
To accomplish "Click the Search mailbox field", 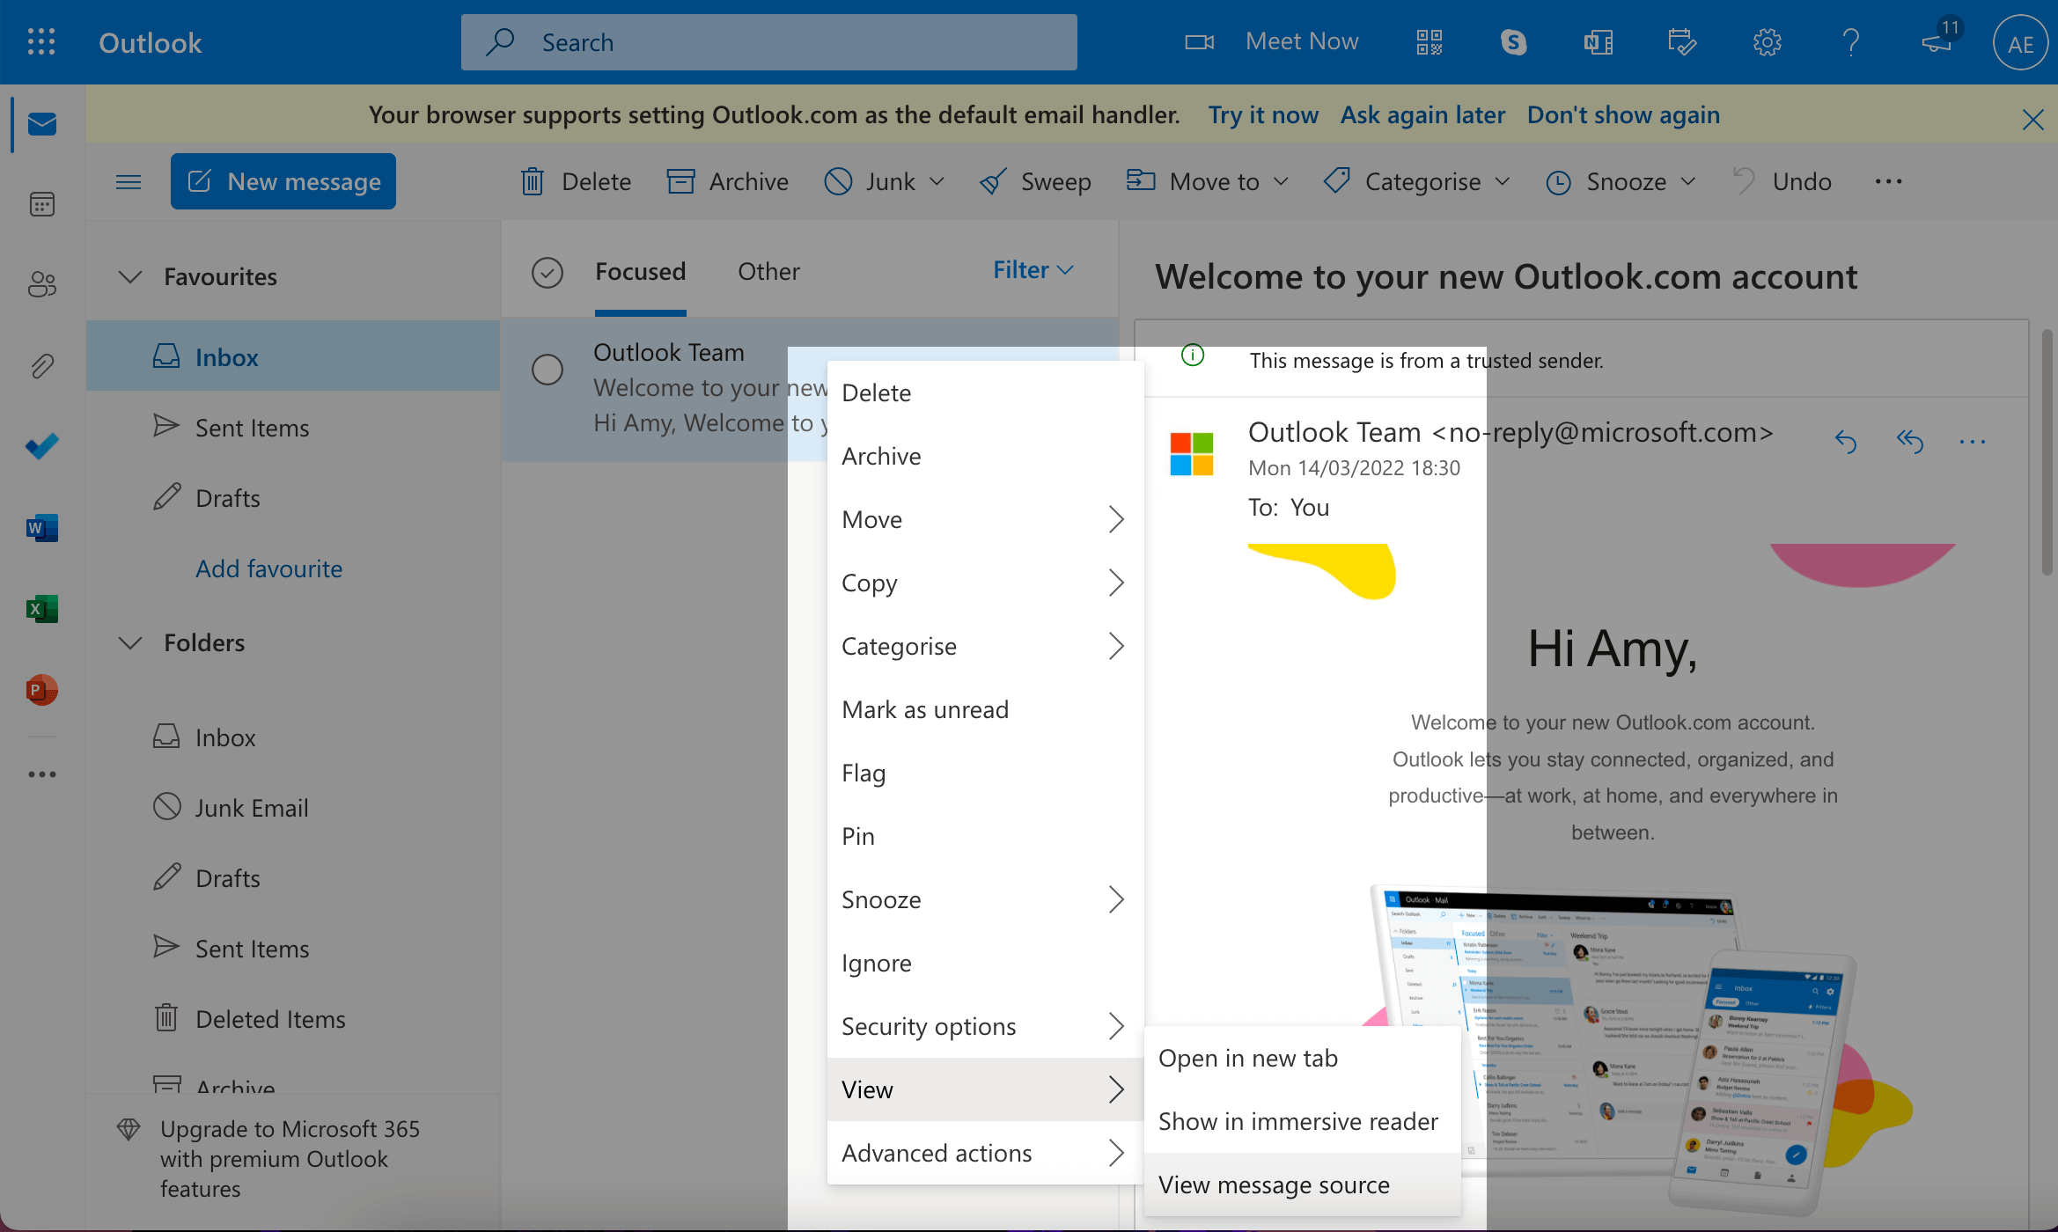I will [768, 41].
